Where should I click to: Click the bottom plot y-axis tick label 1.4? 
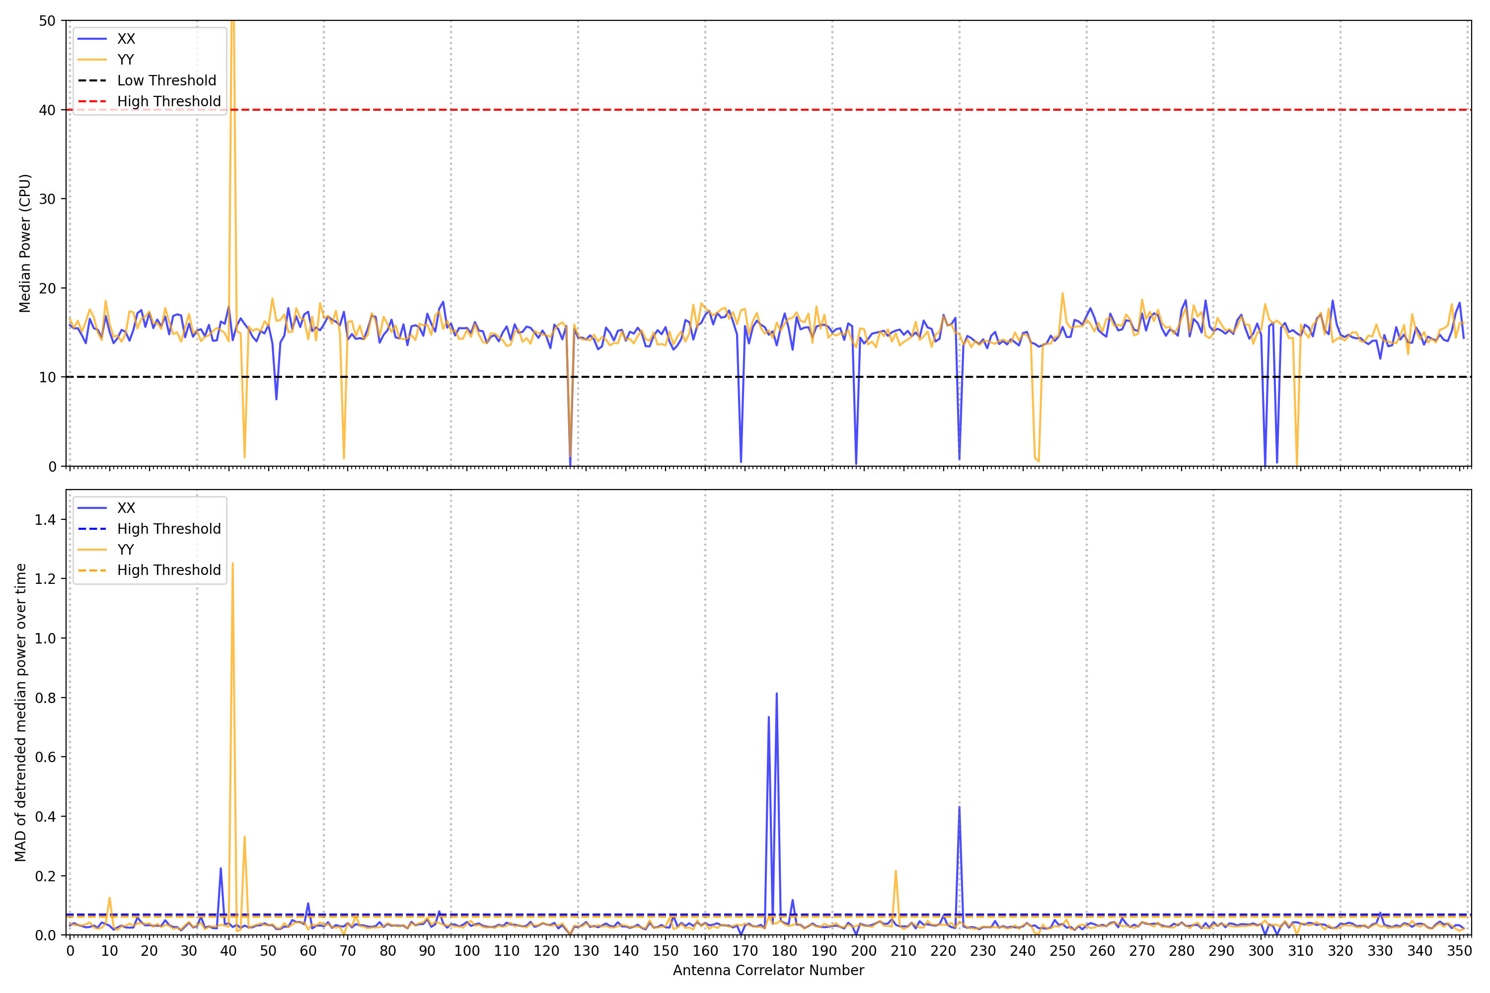pos(45,520)
